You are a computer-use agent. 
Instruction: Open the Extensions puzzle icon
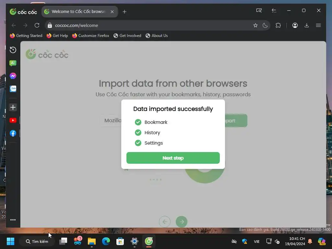click(278, 25)
